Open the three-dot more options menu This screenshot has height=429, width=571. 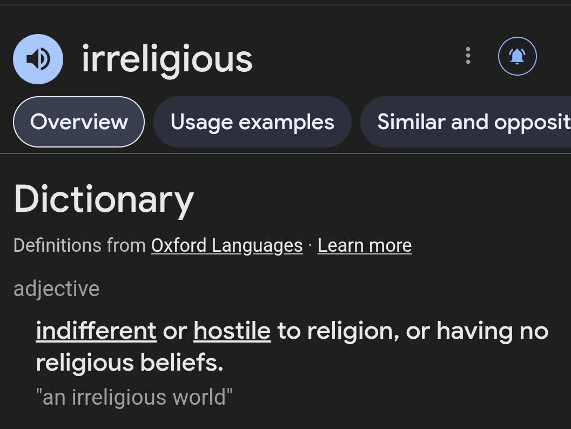pos(468,56)
